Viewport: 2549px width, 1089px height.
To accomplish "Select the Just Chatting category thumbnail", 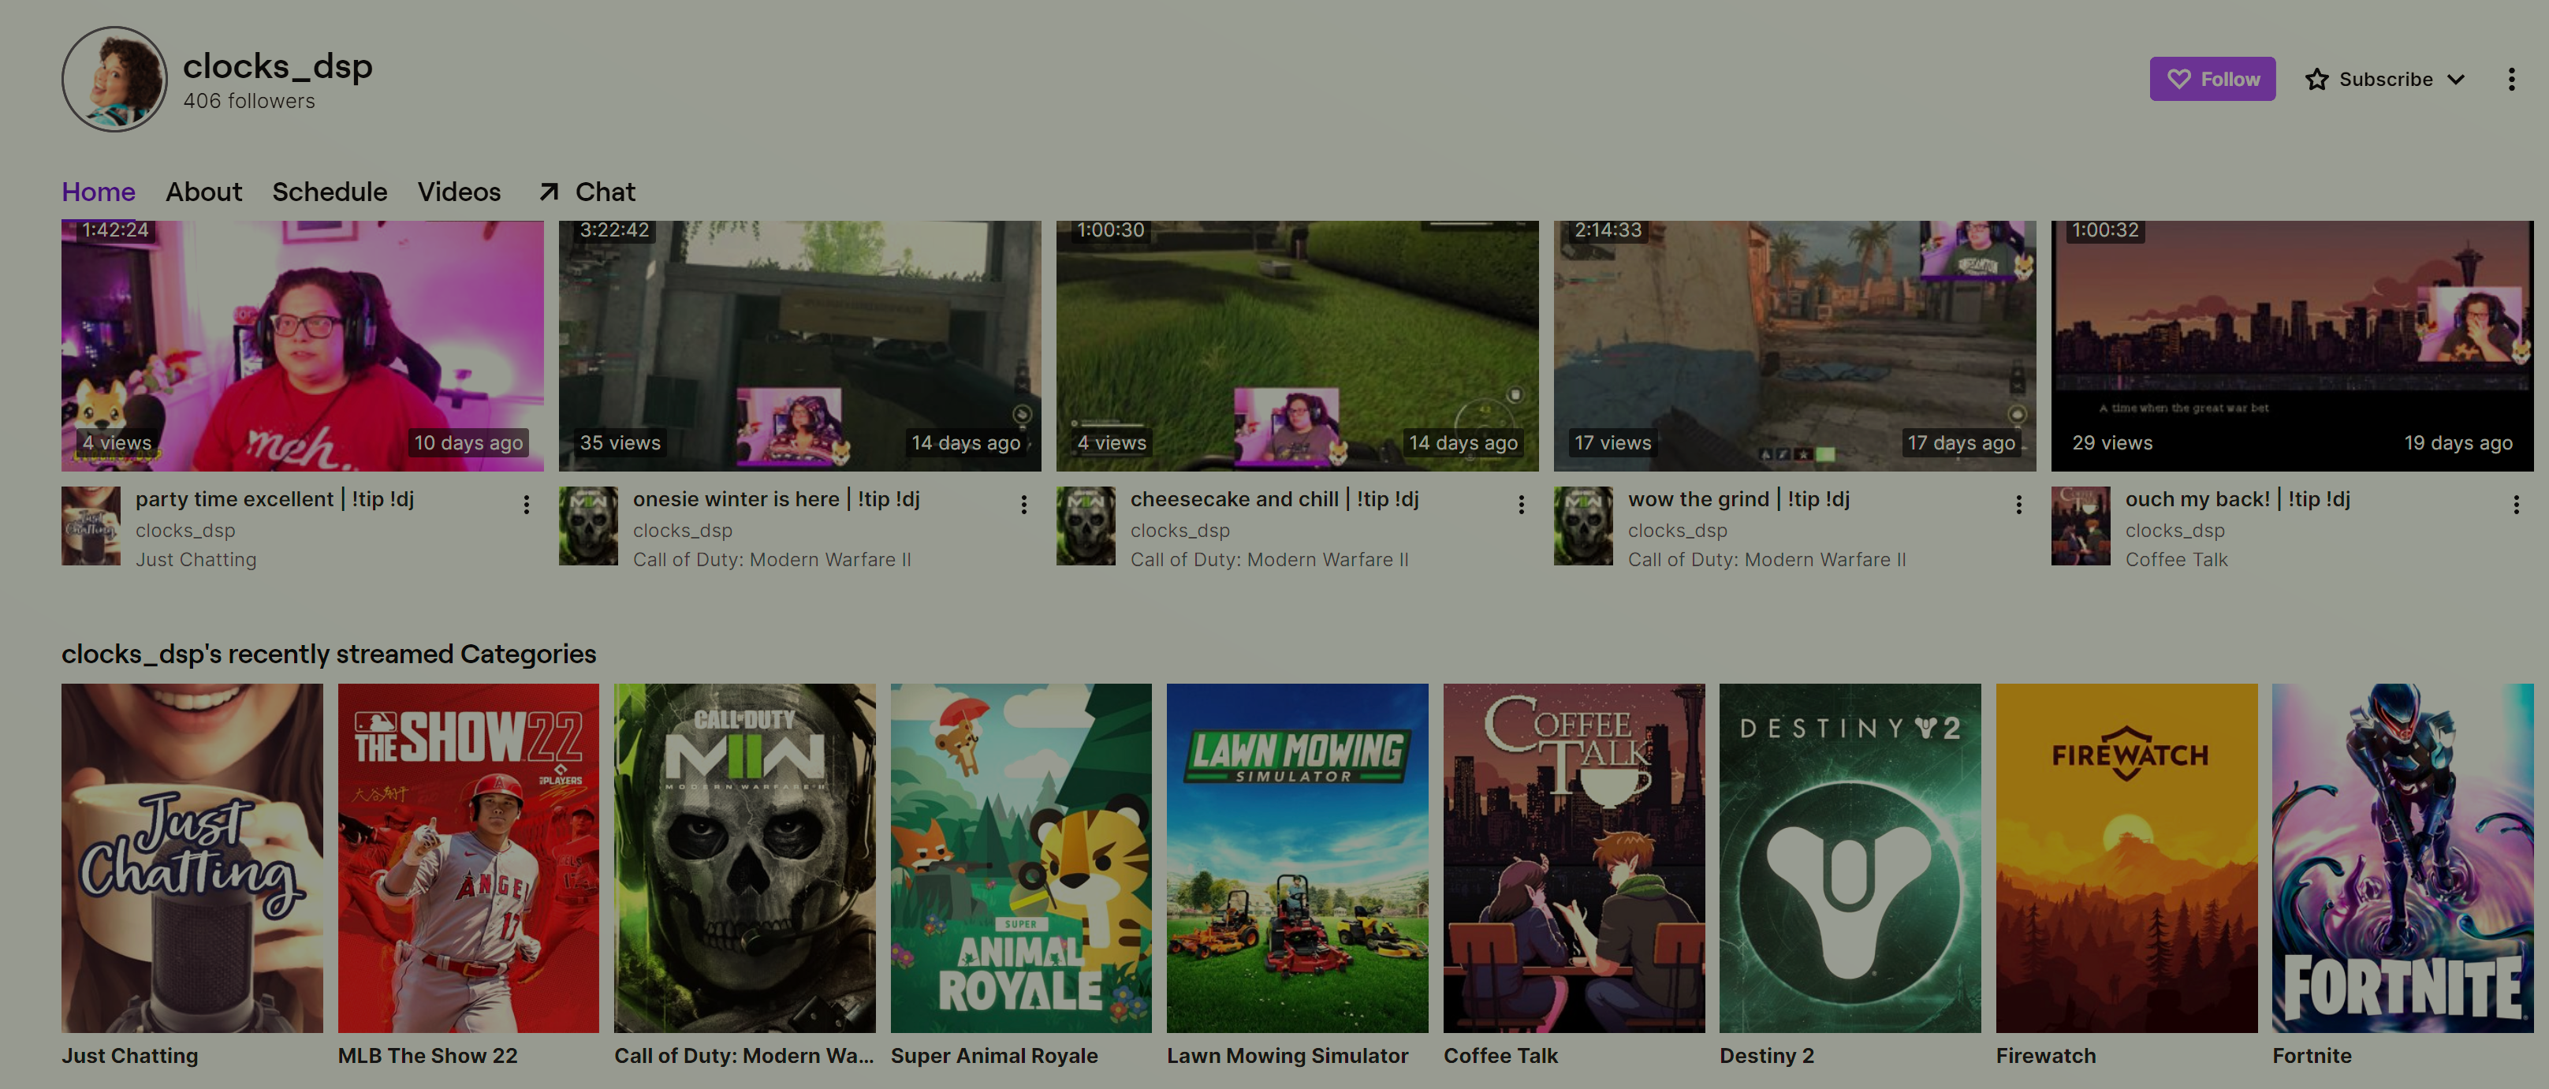I will (192, 858).
